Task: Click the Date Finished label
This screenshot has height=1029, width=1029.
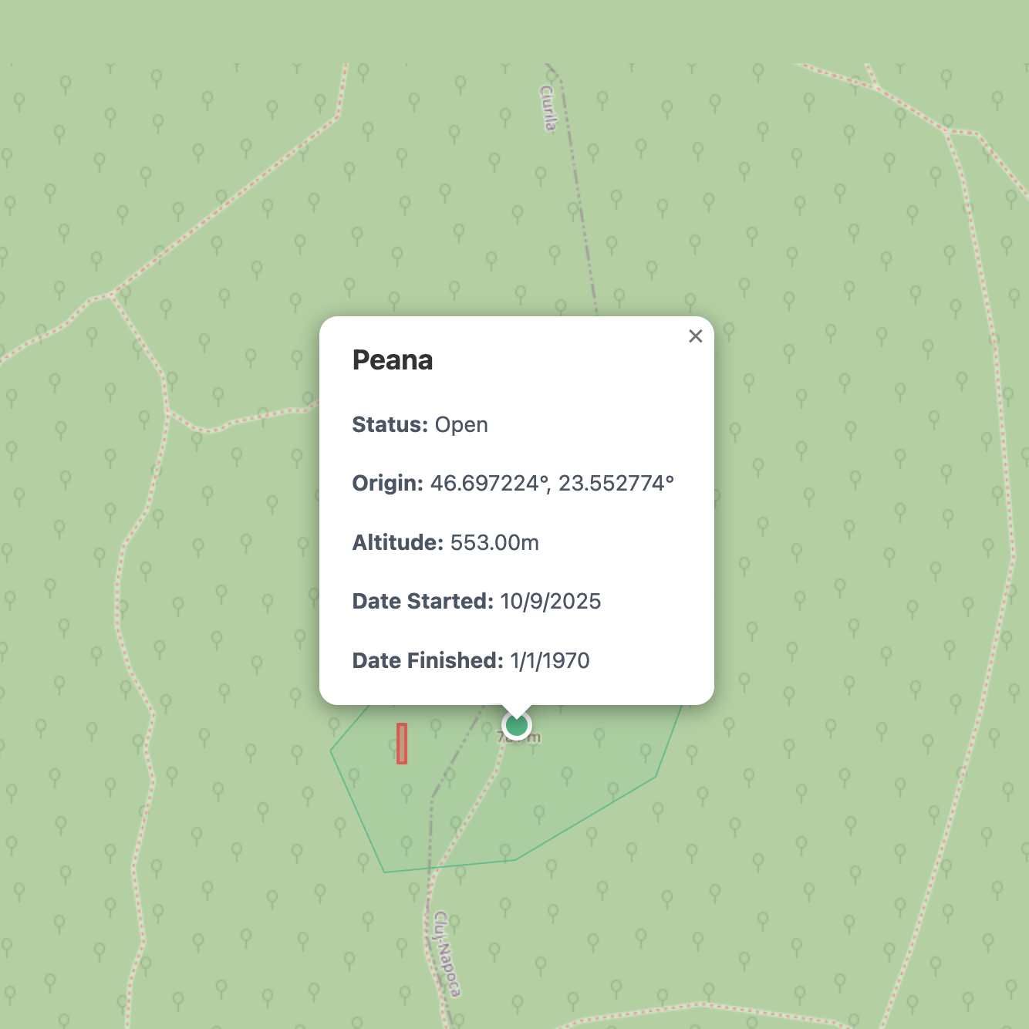Action: click(x=427, y=661)
